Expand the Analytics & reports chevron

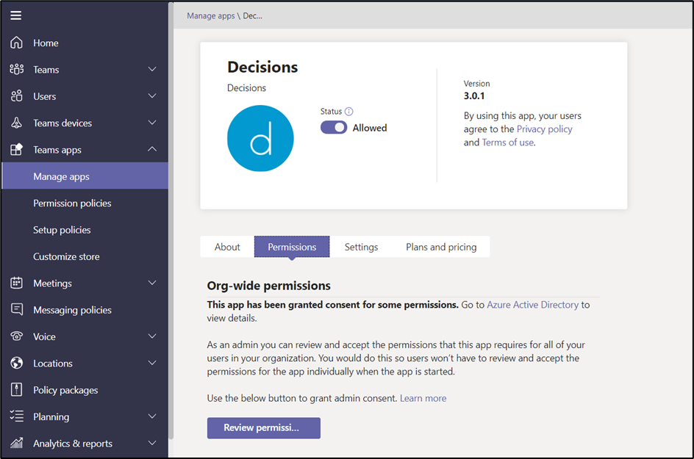point(151,443)
